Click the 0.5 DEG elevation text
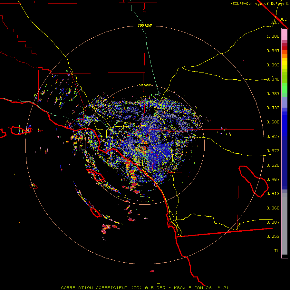The height and width of the screenshot is (290, 290). [155, 288]
